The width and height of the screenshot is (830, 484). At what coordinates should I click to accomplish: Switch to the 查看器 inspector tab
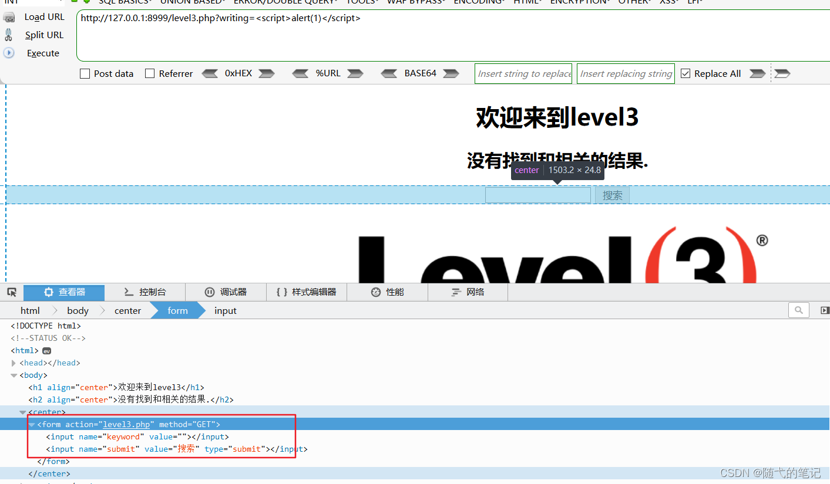point(64,292)
